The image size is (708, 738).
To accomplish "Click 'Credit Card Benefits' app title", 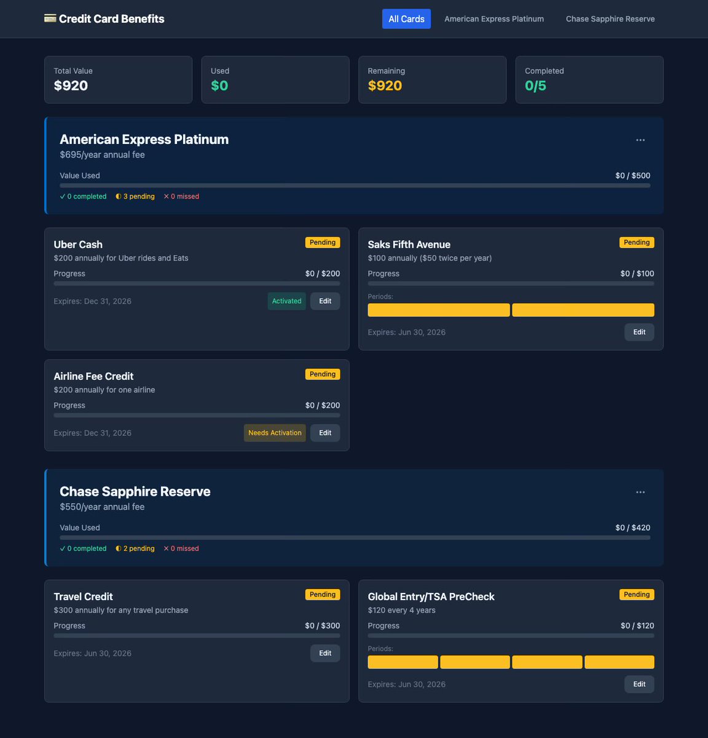I will click(x=112, y=19).
